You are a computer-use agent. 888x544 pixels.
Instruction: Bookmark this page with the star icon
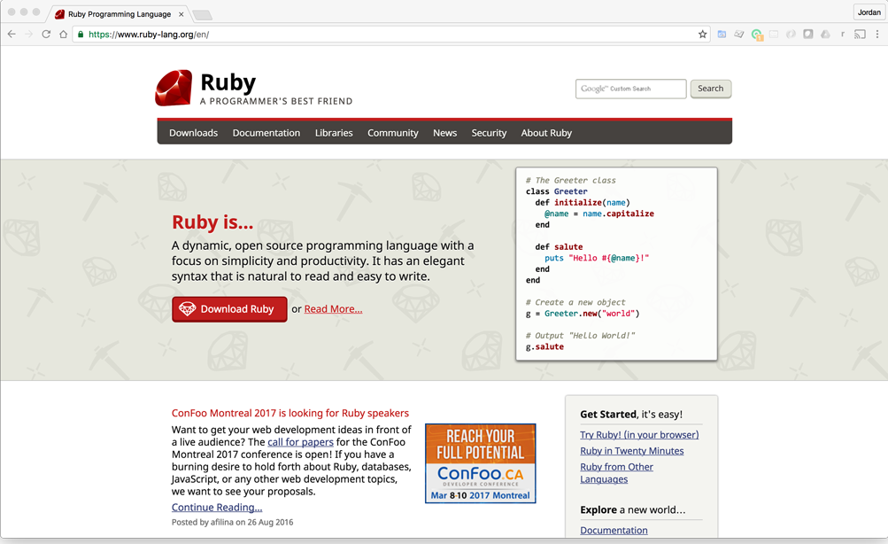coord(703,34)
